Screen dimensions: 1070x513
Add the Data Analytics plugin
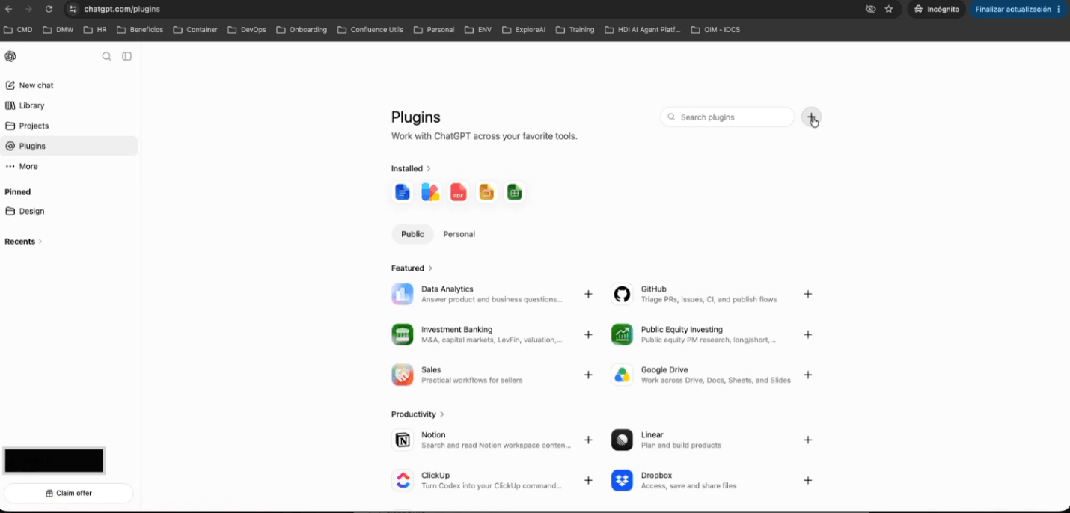point(588,294)
